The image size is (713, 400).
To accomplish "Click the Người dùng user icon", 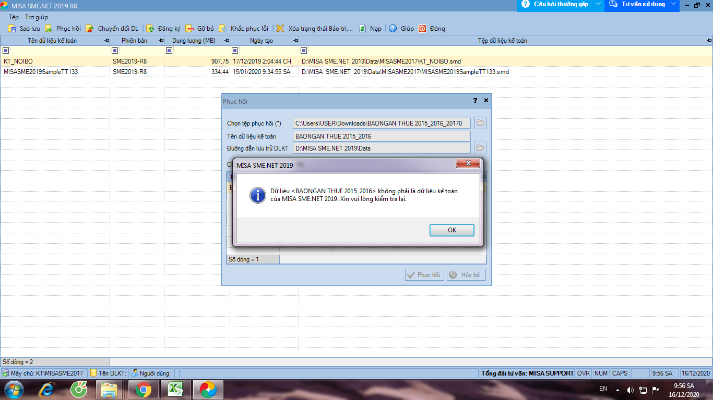I will [x=135, y=373].
